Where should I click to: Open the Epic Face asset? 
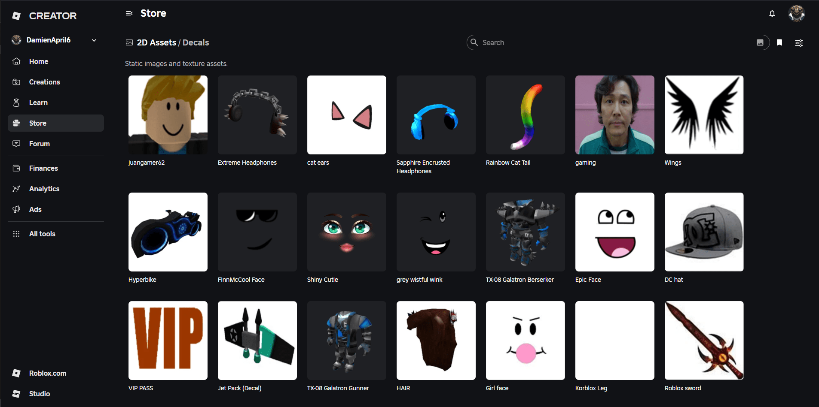pos(614,232)
